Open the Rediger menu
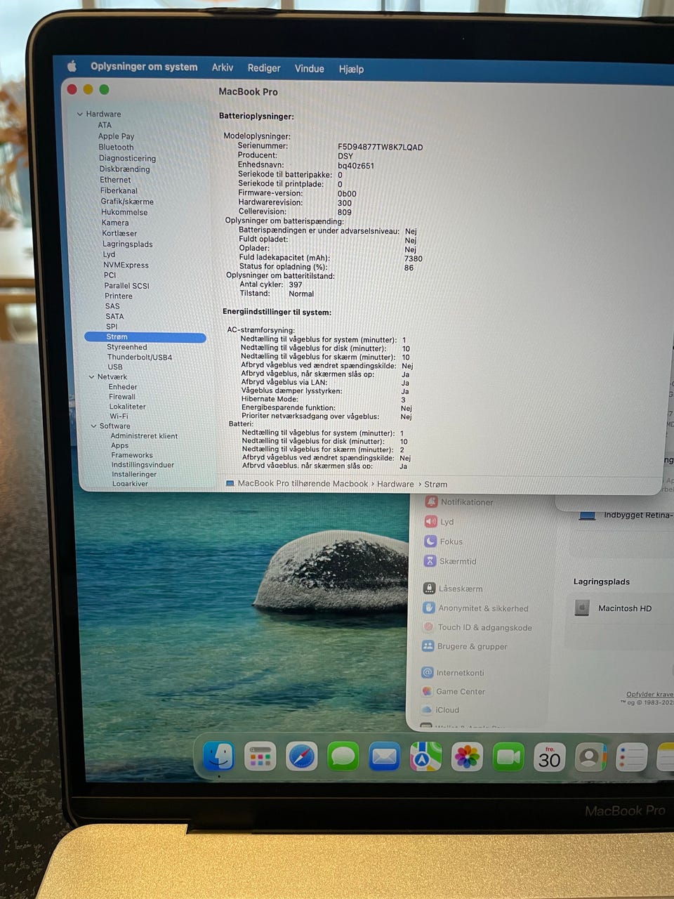Screen dimensions: 674x899 point(264,68)
